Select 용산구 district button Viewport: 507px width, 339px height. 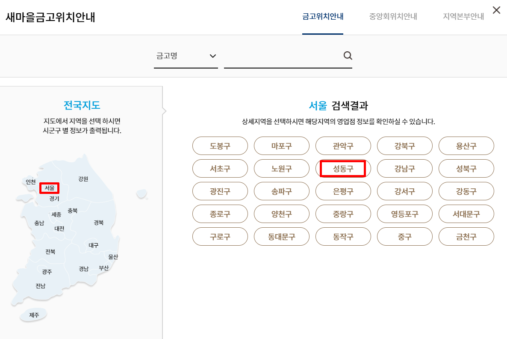(466, 146)
